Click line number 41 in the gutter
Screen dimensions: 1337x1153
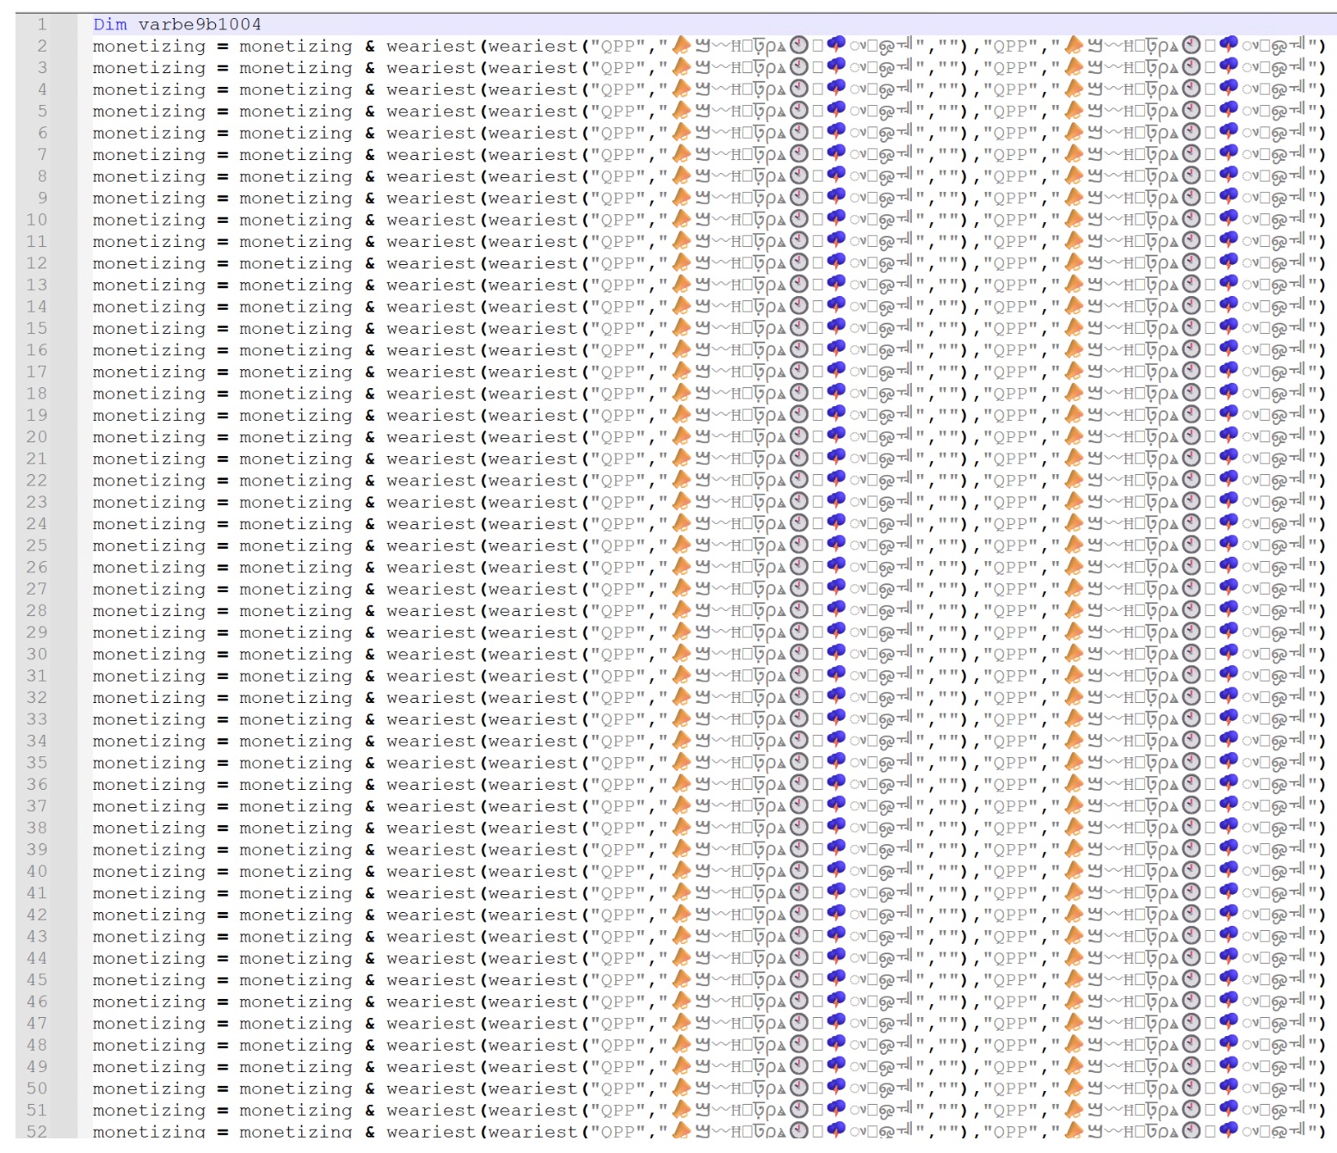pyautogui.click(x=37, y=892)
